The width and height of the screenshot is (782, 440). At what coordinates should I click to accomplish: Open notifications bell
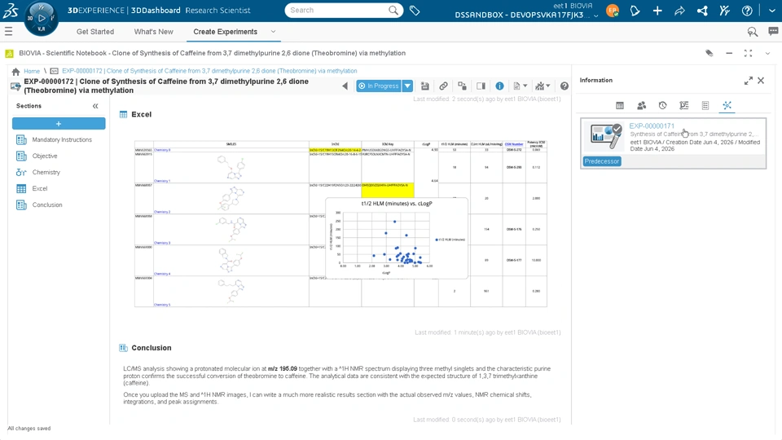(635, 11)
